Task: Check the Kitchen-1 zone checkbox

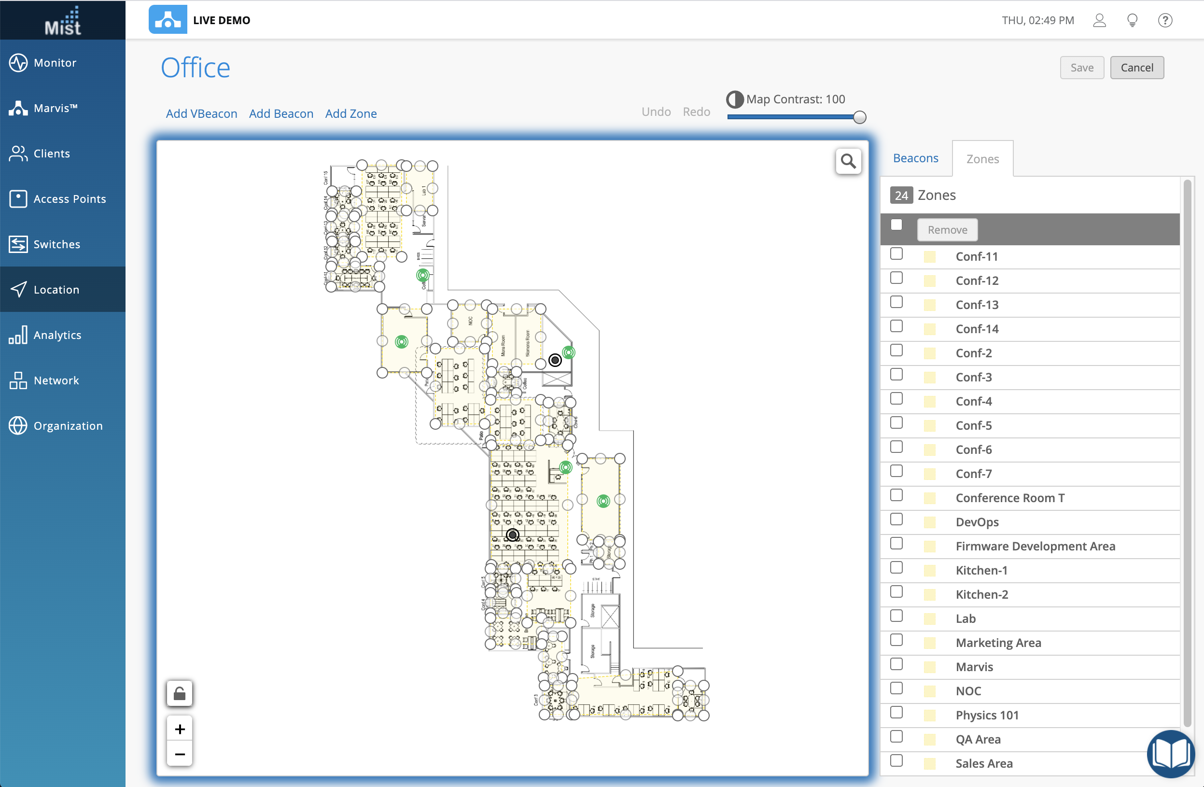Action: coord(896,567)
